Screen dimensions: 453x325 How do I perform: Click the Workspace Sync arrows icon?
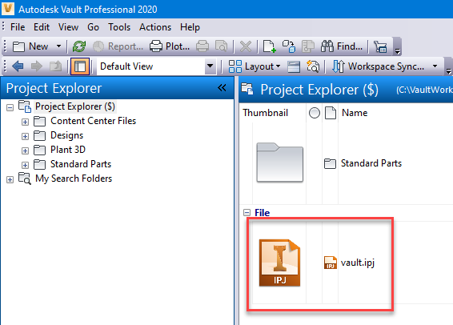pos(339,66)
